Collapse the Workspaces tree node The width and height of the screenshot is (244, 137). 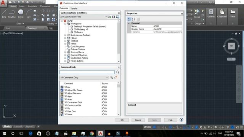(x=65, y=24)
